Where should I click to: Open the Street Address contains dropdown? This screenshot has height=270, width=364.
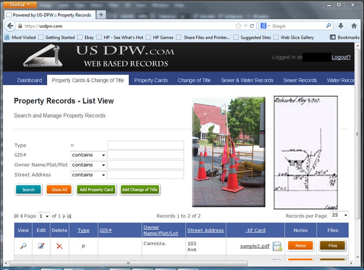click(88, 174)
